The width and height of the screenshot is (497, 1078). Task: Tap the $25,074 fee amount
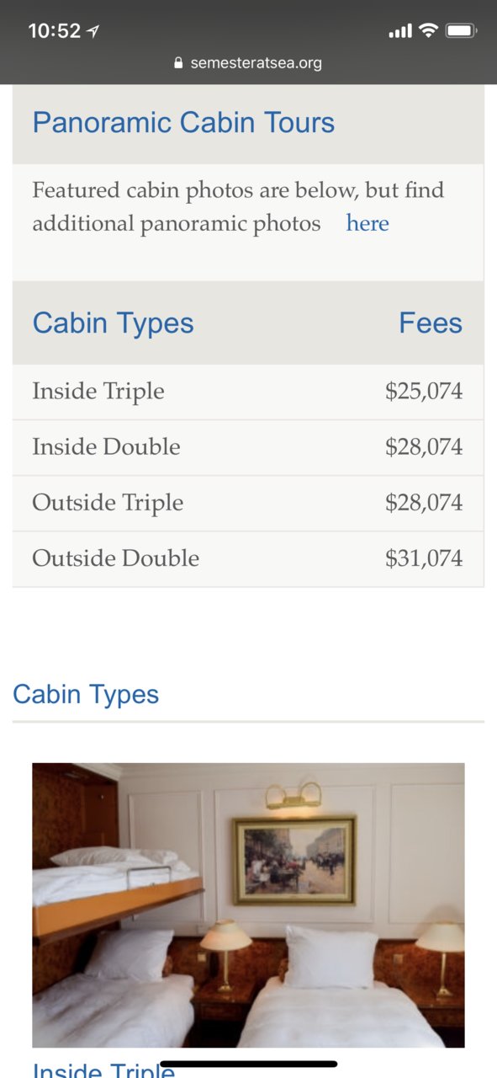click(424, 392)
